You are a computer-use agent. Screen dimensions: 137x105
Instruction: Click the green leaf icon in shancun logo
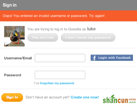[x=112, y=97]
